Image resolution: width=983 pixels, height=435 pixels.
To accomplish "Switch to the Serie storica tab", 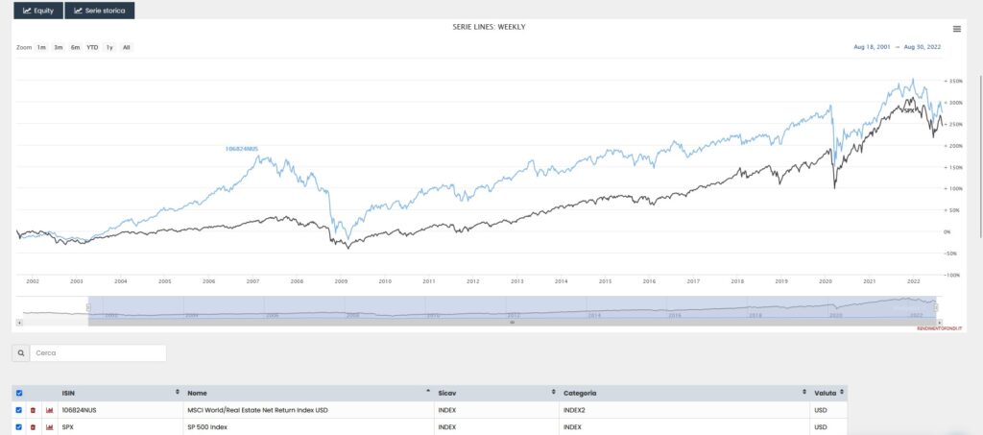I will tap(100, 12).
